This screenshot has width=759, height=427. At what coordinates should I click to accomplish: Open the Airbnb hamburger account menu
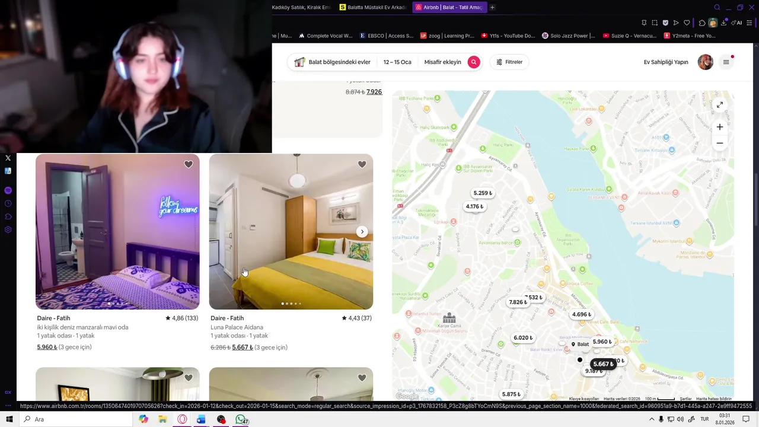point(726,62)
